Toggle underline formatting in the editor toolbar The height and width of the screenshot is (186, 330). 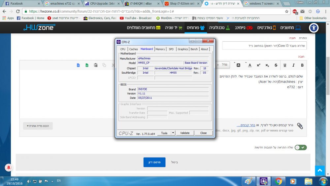[x=285, y=65]
